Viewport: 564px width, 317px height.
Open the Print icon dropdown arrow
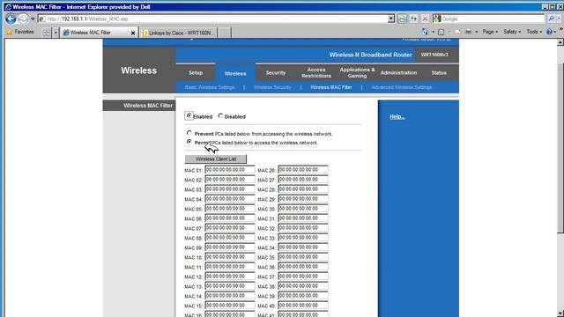[476, 32]
